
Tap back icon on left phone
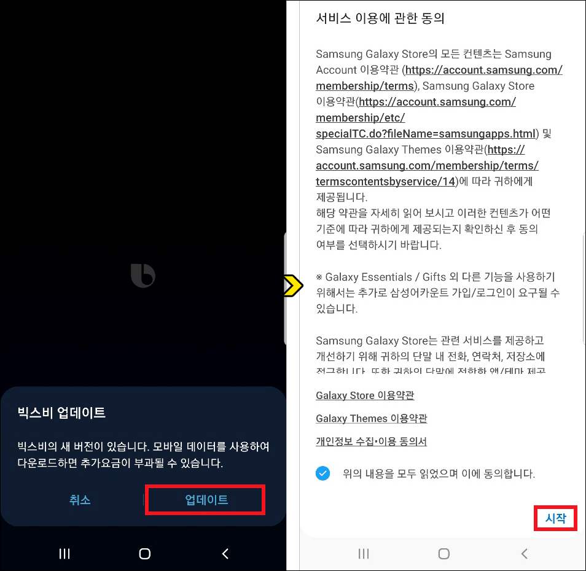[x=225, y=553]
